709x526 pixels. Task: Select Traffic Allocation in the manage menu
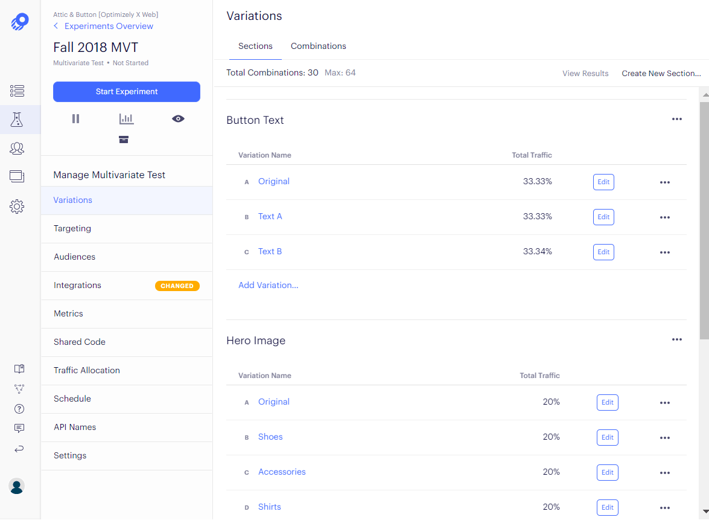coord(87,370)
